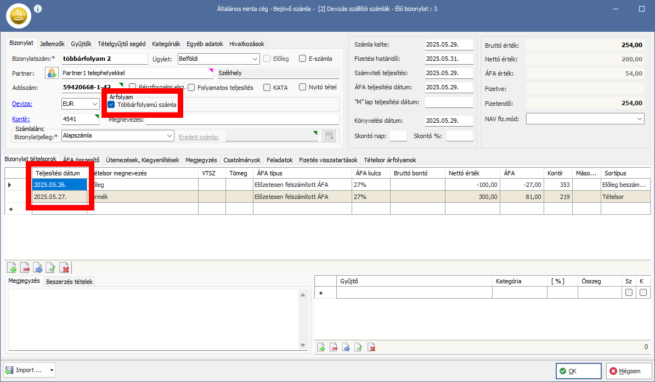Add a new row below the Gyűjtő grid
Viewport: 655px width, 382px height.
[x=321, y=347]
